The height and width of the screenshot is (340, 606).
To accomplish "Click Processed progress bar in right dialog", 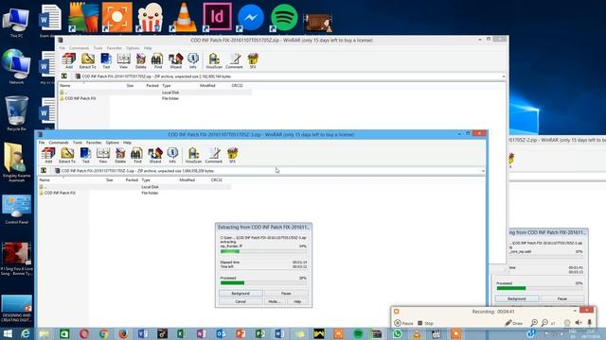I will (x=540, y=288).
